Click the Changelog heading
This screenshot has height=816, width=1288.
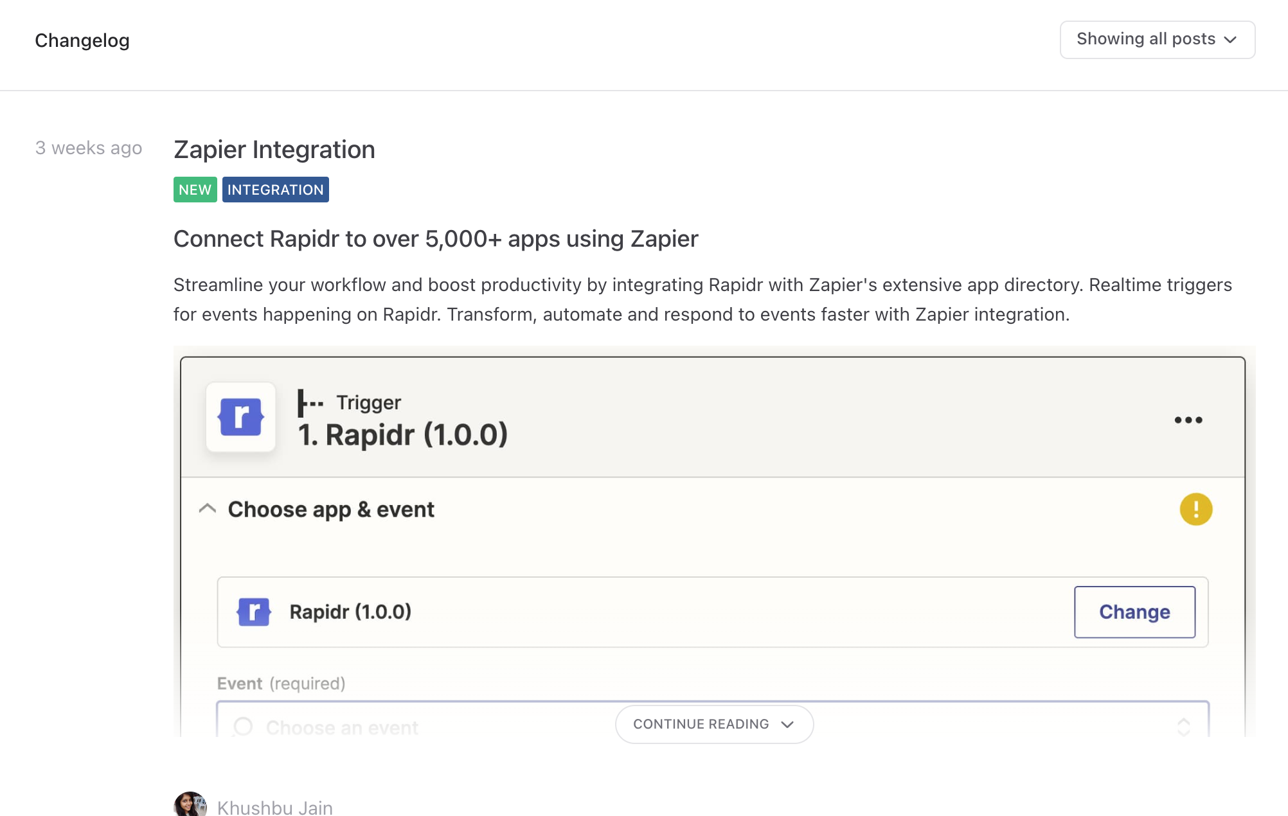click(82, 40)
